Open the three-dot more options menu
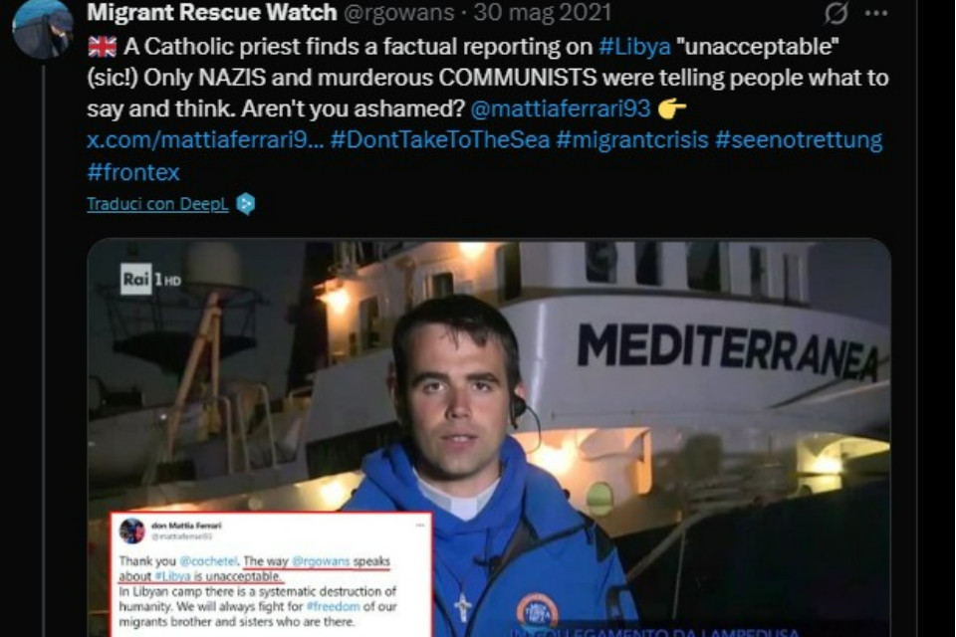Image resolution: width=956 pixels, height=637 pixels. click(876, 13)
